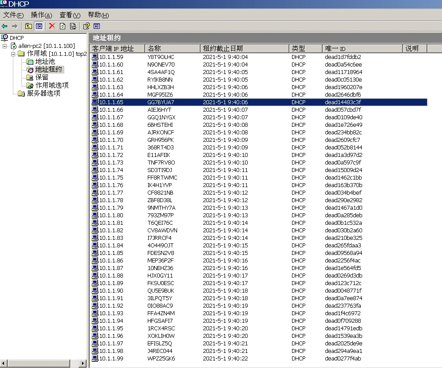442x368 pixels.
Task: Export the list using toolbar icon
Action: (73, 26)
